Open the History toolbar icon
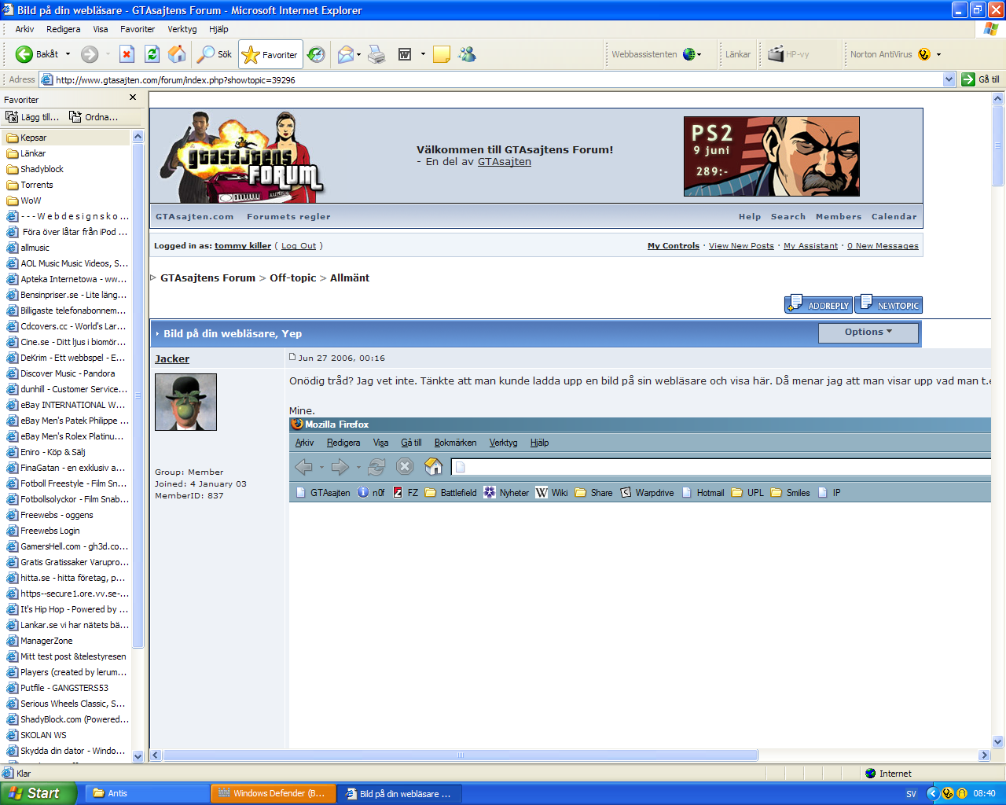This screenshot has height=805, width=1006. coord(316,54)
